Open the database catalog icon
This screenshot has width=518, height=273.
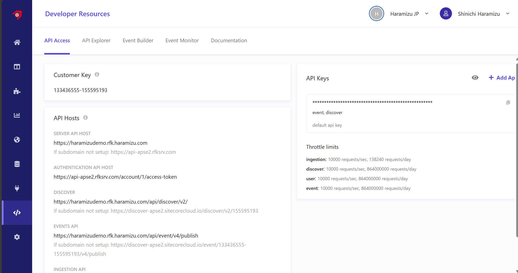17,164
